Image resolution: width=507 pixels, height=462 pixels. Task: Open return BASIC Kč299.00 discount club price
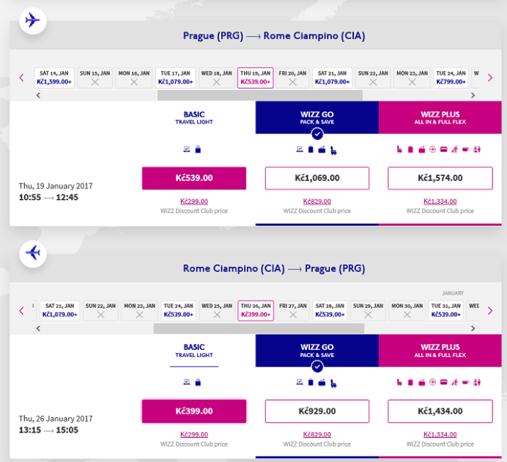tap(194, 434)
